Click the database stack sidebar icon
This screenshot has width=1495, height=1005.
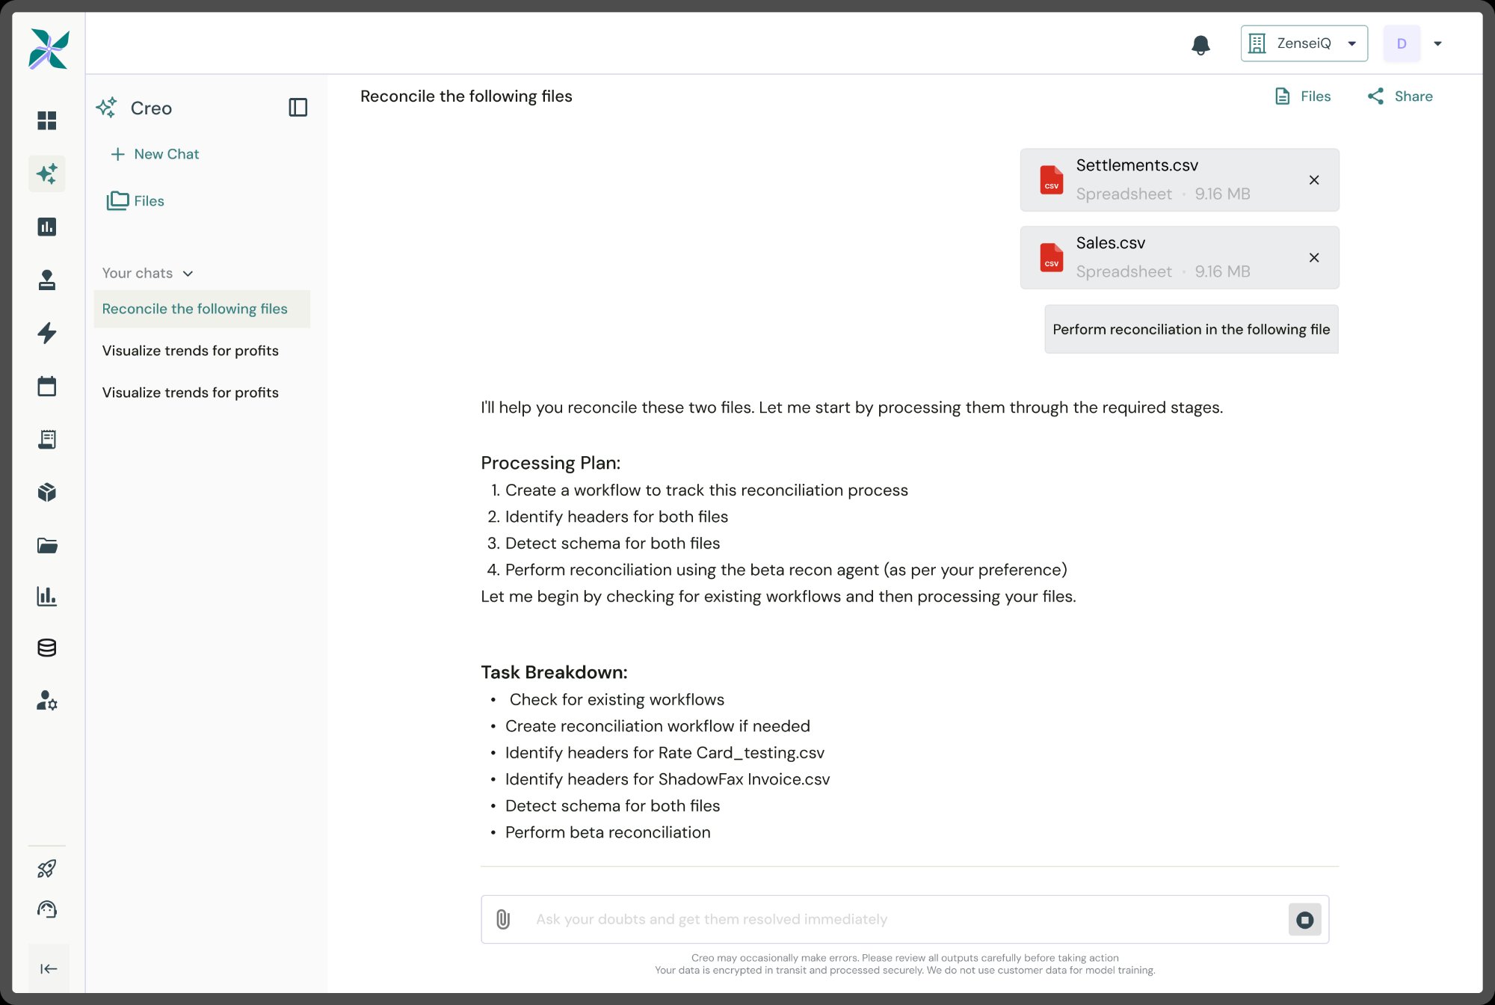point(47,648)
